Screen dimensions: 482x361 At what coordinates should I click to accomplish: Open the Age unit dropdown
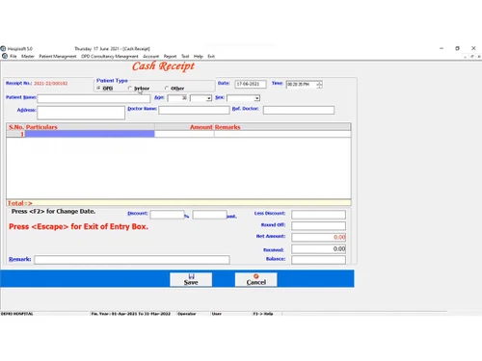tap(209, 98)
